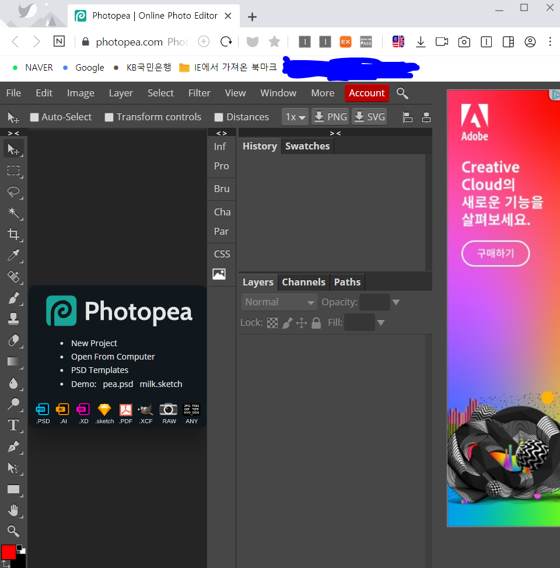Click the align horizontal centers icon
This screenshot has height=568, width=560.
[x=426, y=117]
